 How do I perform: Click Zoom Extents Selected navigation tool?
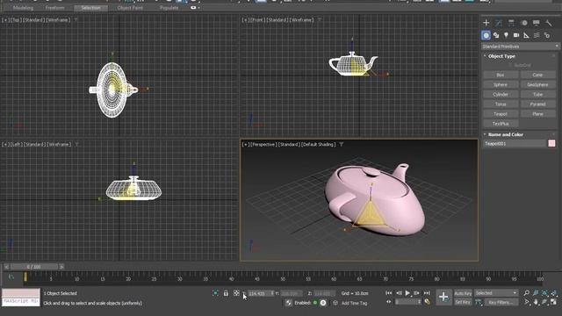(x=544, y=293)
